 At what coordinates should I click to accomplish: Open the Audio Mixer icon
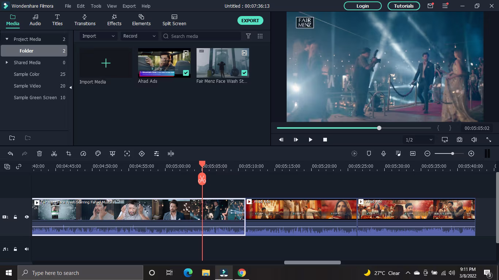[398, 153]
